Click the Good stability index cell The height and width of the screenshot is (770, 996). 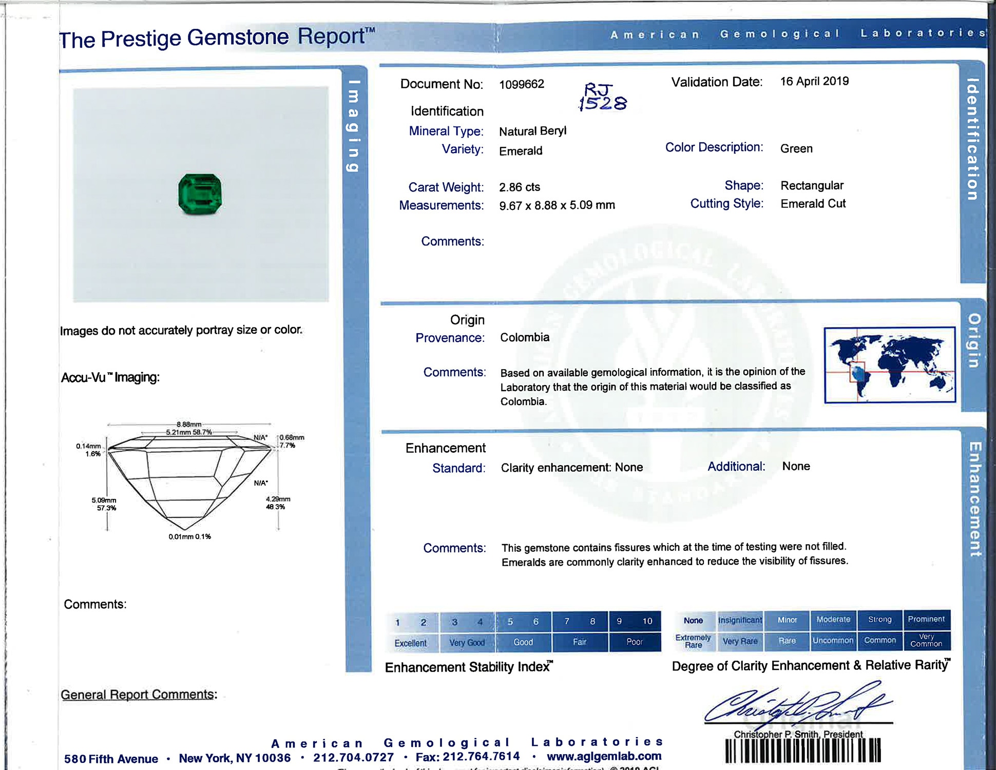point(523,642)
